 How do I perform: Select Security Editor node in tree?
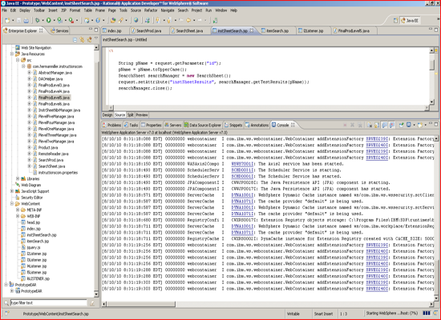coord(32,198)
